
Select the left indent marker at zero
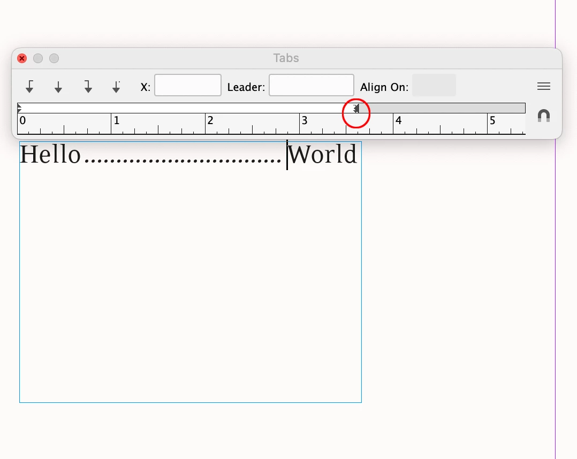(19, 108)
